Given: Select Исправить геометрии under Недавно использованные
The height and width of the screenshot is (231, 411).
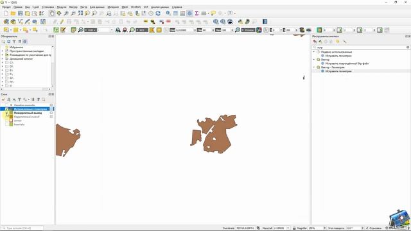Looking at the screenshot, I should coord(338,56).
